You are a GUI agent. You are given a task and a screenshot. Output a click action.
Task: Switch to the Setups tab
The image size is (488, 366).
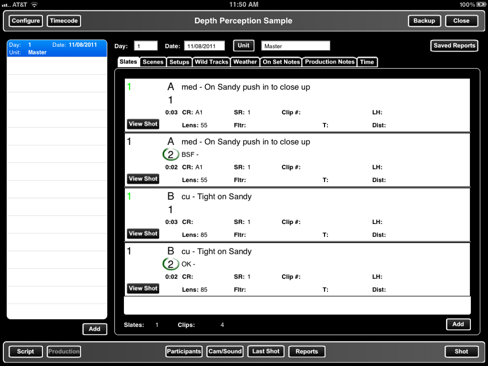coord(179,62)
